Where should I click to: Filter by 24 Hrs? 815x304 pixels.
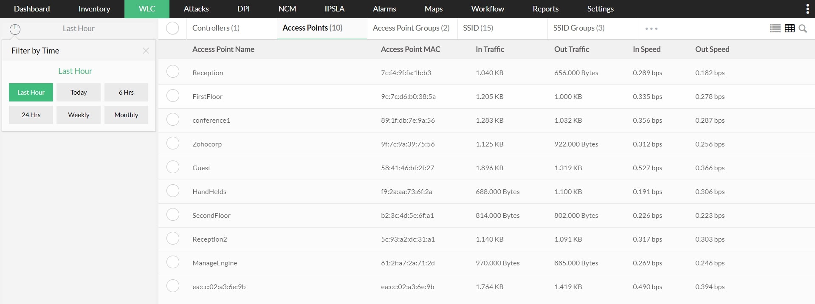click(x=31, y=115)
